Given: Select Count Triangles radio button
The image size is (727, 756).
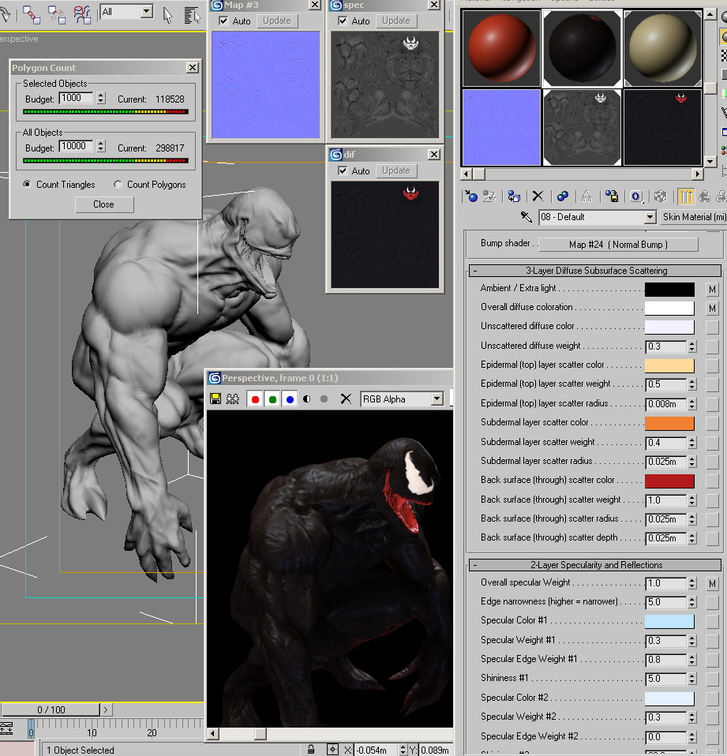Looking at the screenshot, I should pos(27,184).
